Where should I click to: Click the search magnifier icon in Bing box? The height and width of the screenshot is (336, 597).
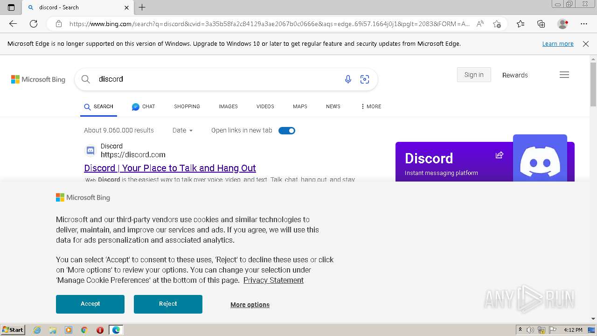coord(86,79)
